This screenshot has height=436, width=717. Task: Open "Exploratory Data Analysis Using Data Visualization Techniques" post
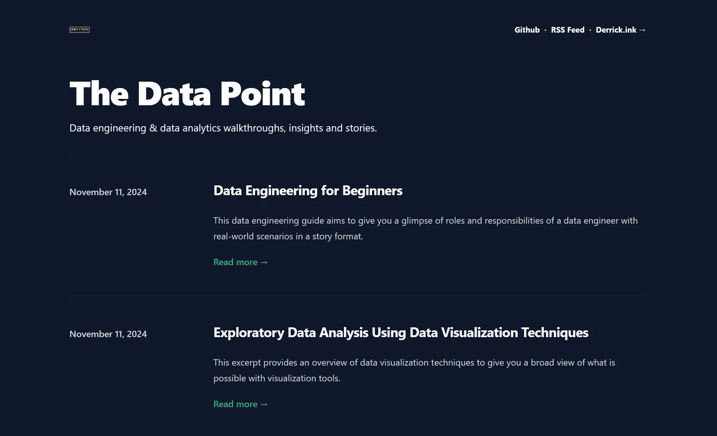click(401, 333)
